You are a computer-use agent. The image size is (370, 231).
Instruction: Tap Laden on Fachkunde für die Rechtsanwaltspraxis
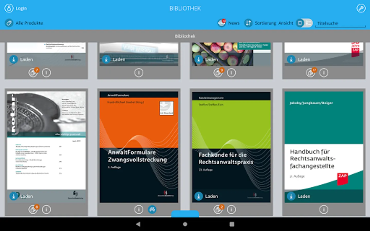(x=206, y=196)
